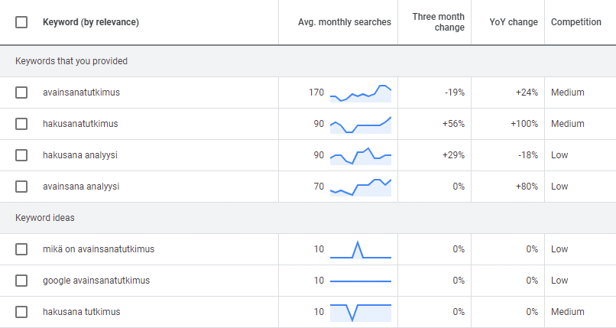View sparkline for hakusana tutkimus
The image size is (616, 328).
pos(361,313)
